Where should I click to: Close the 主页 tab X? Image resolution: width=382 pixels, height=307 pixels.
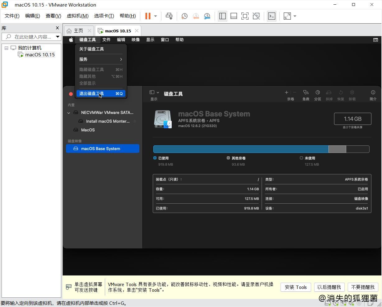[x=89, y=31]
